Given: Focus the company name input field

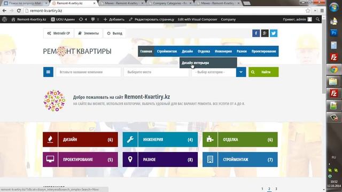Looking at the screenshot, I should (88, 72).
